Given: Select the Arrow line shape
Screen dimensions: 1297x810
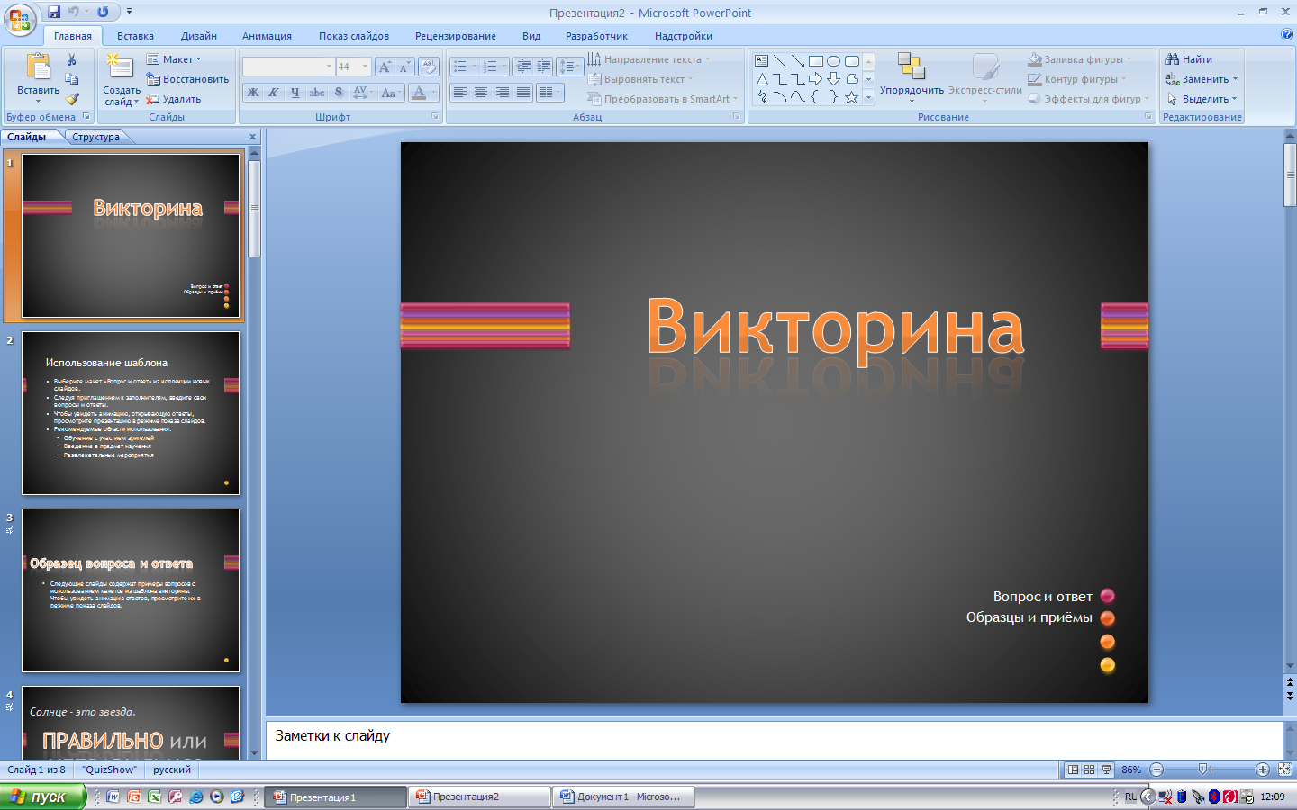Looking at the screenshot, I should click(x=798, y=61).
